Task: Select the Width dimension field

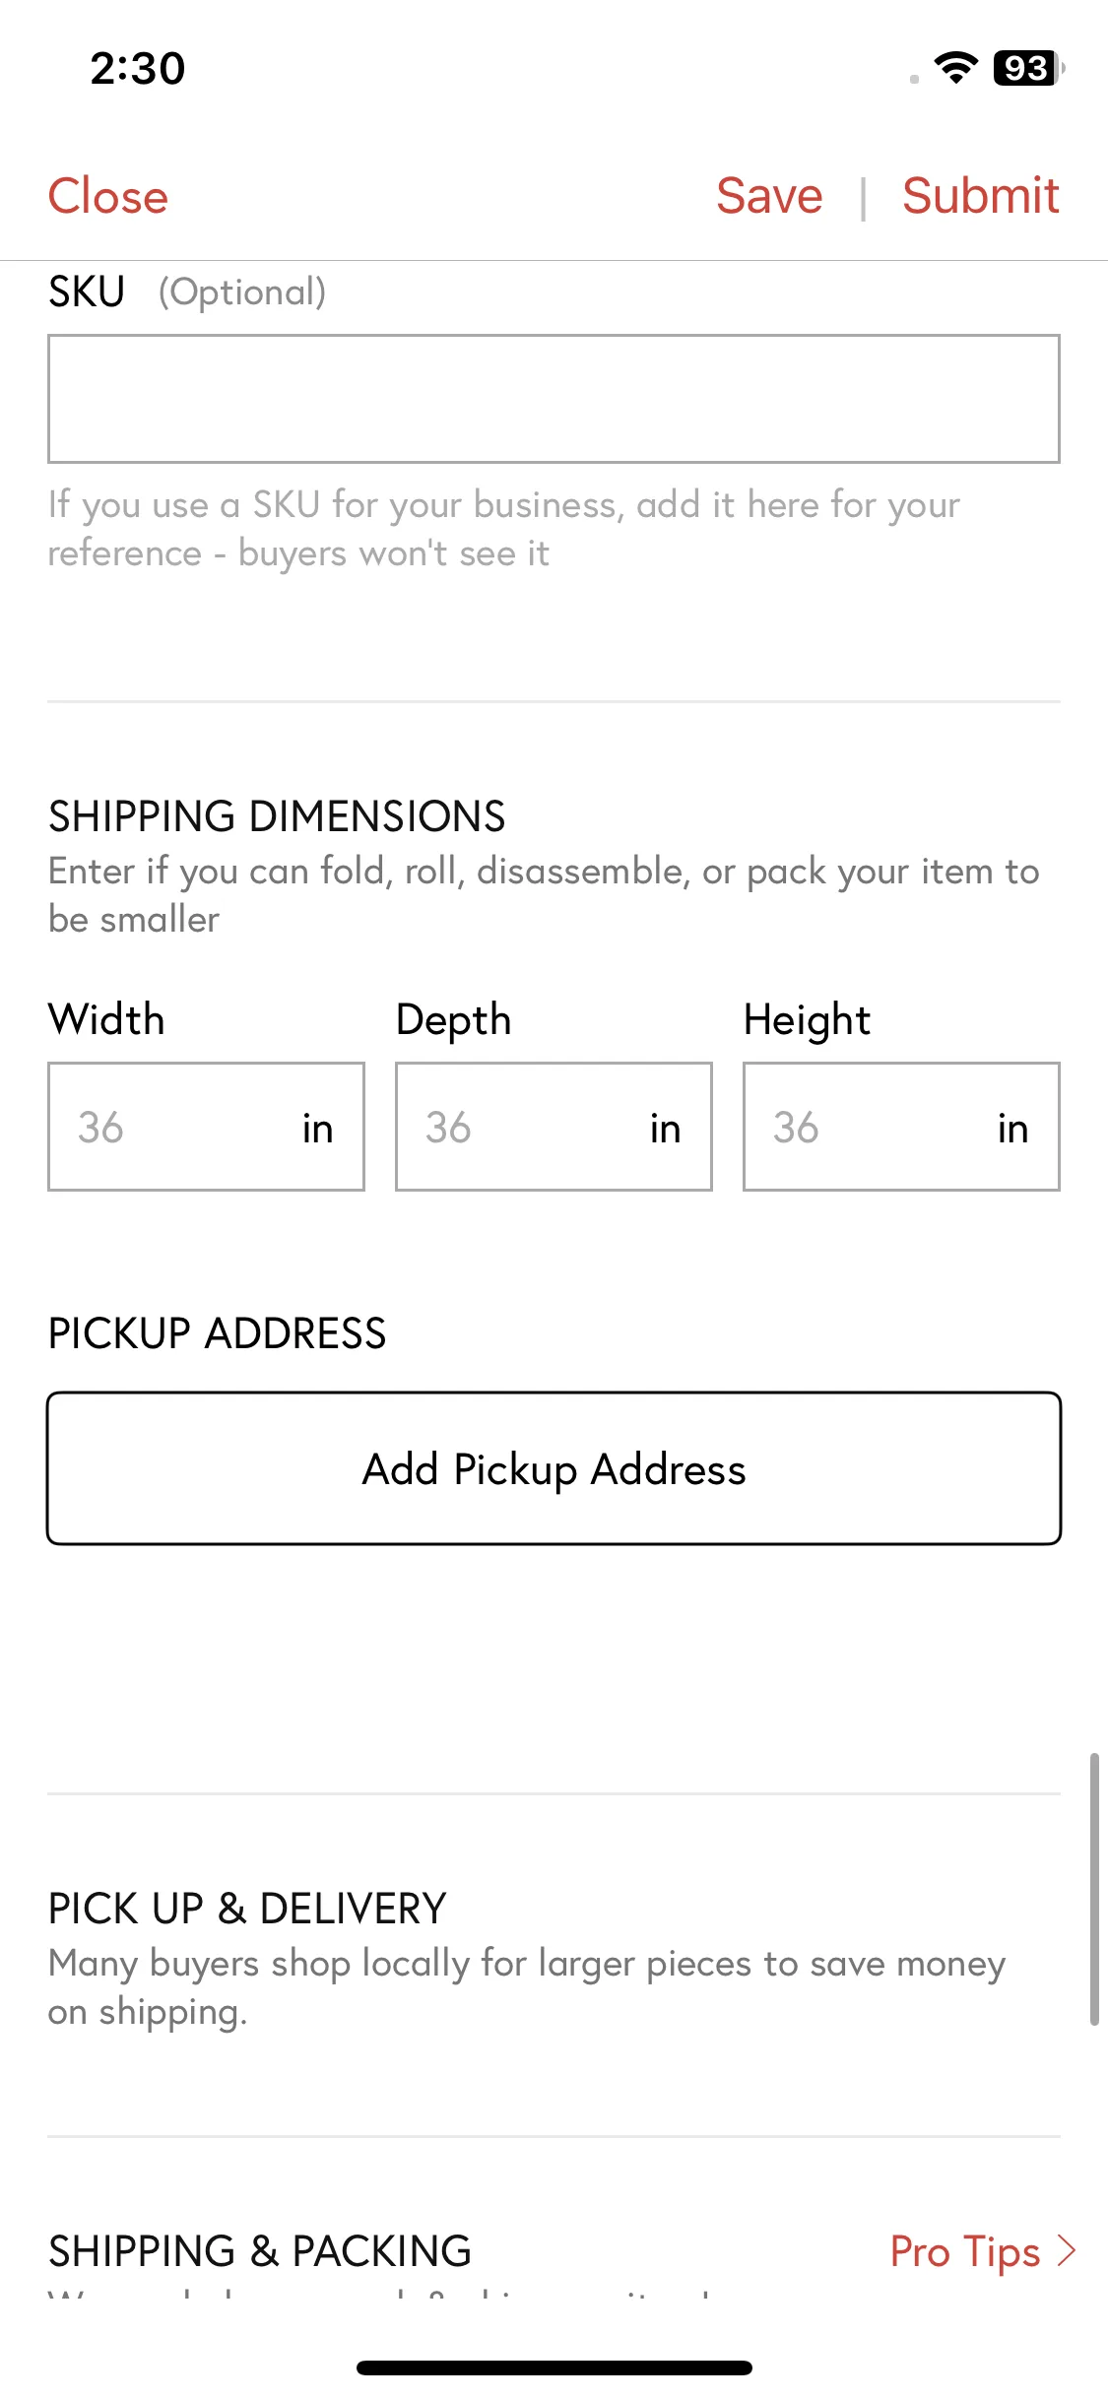Action: coord(206,1127)
